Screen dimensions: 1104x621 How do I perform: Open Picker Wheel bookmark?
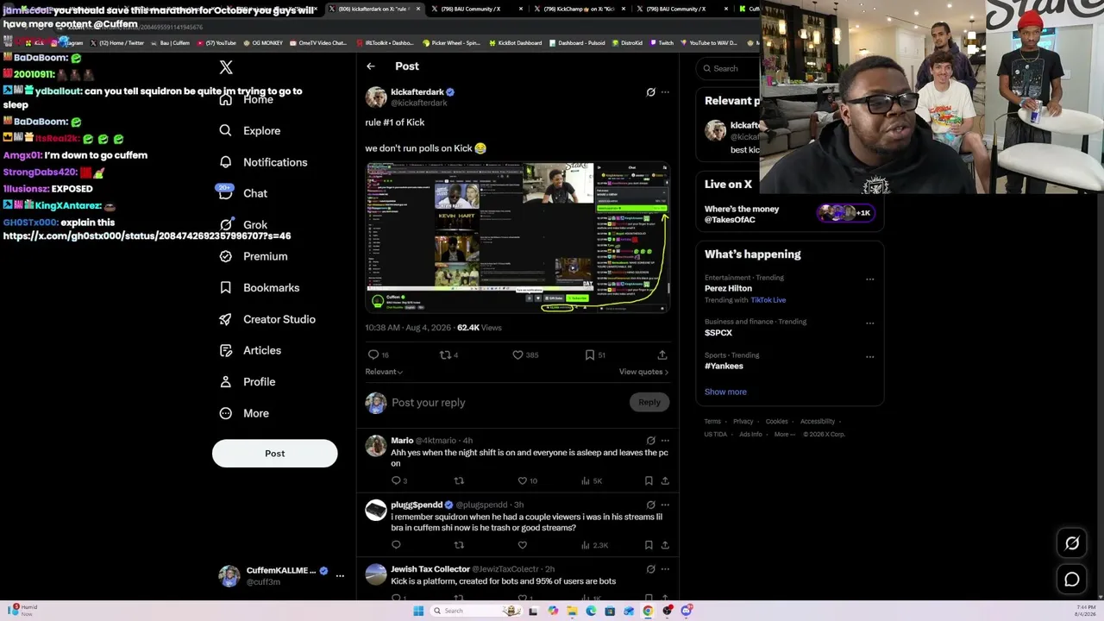(452, 42)
